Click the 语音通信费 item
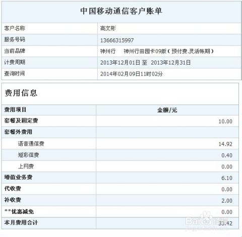Screen dimensions: 242x237 [x=31, y=144]
